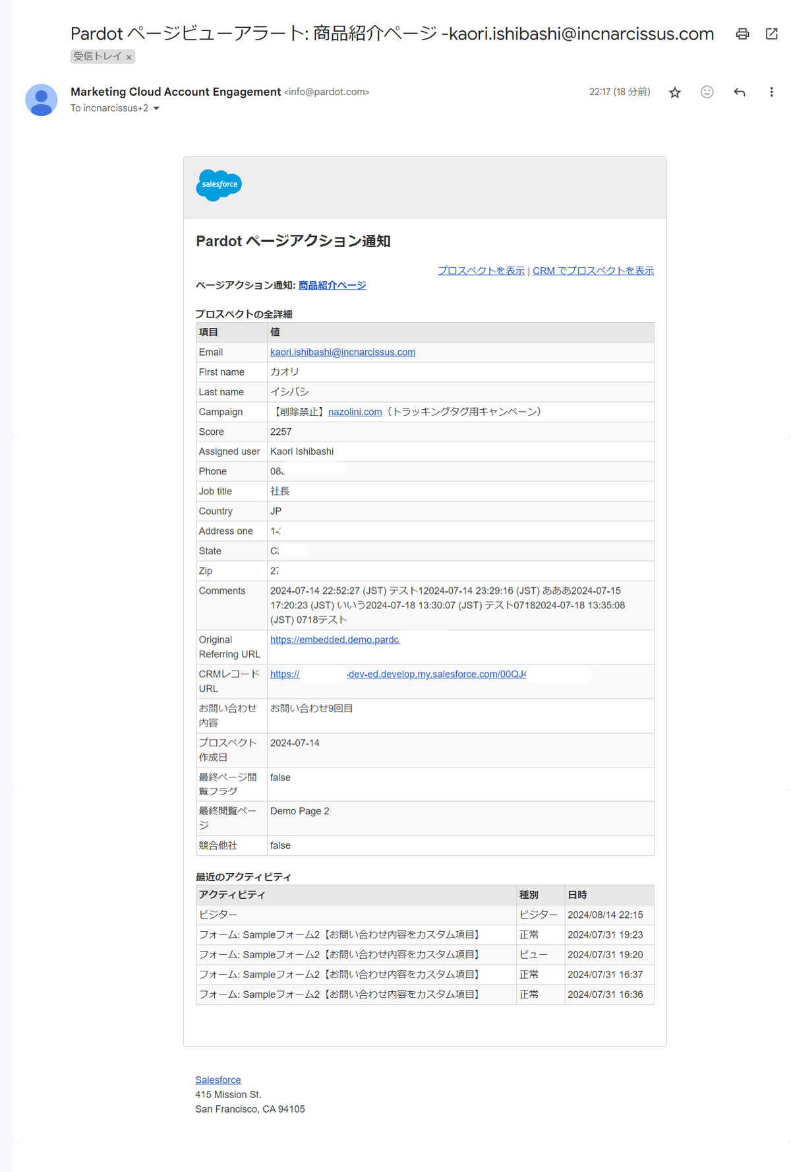Click the sender name Marketing Cloud Account Engagement
The image size is (791, 1172).
click(x=176, y=92)
